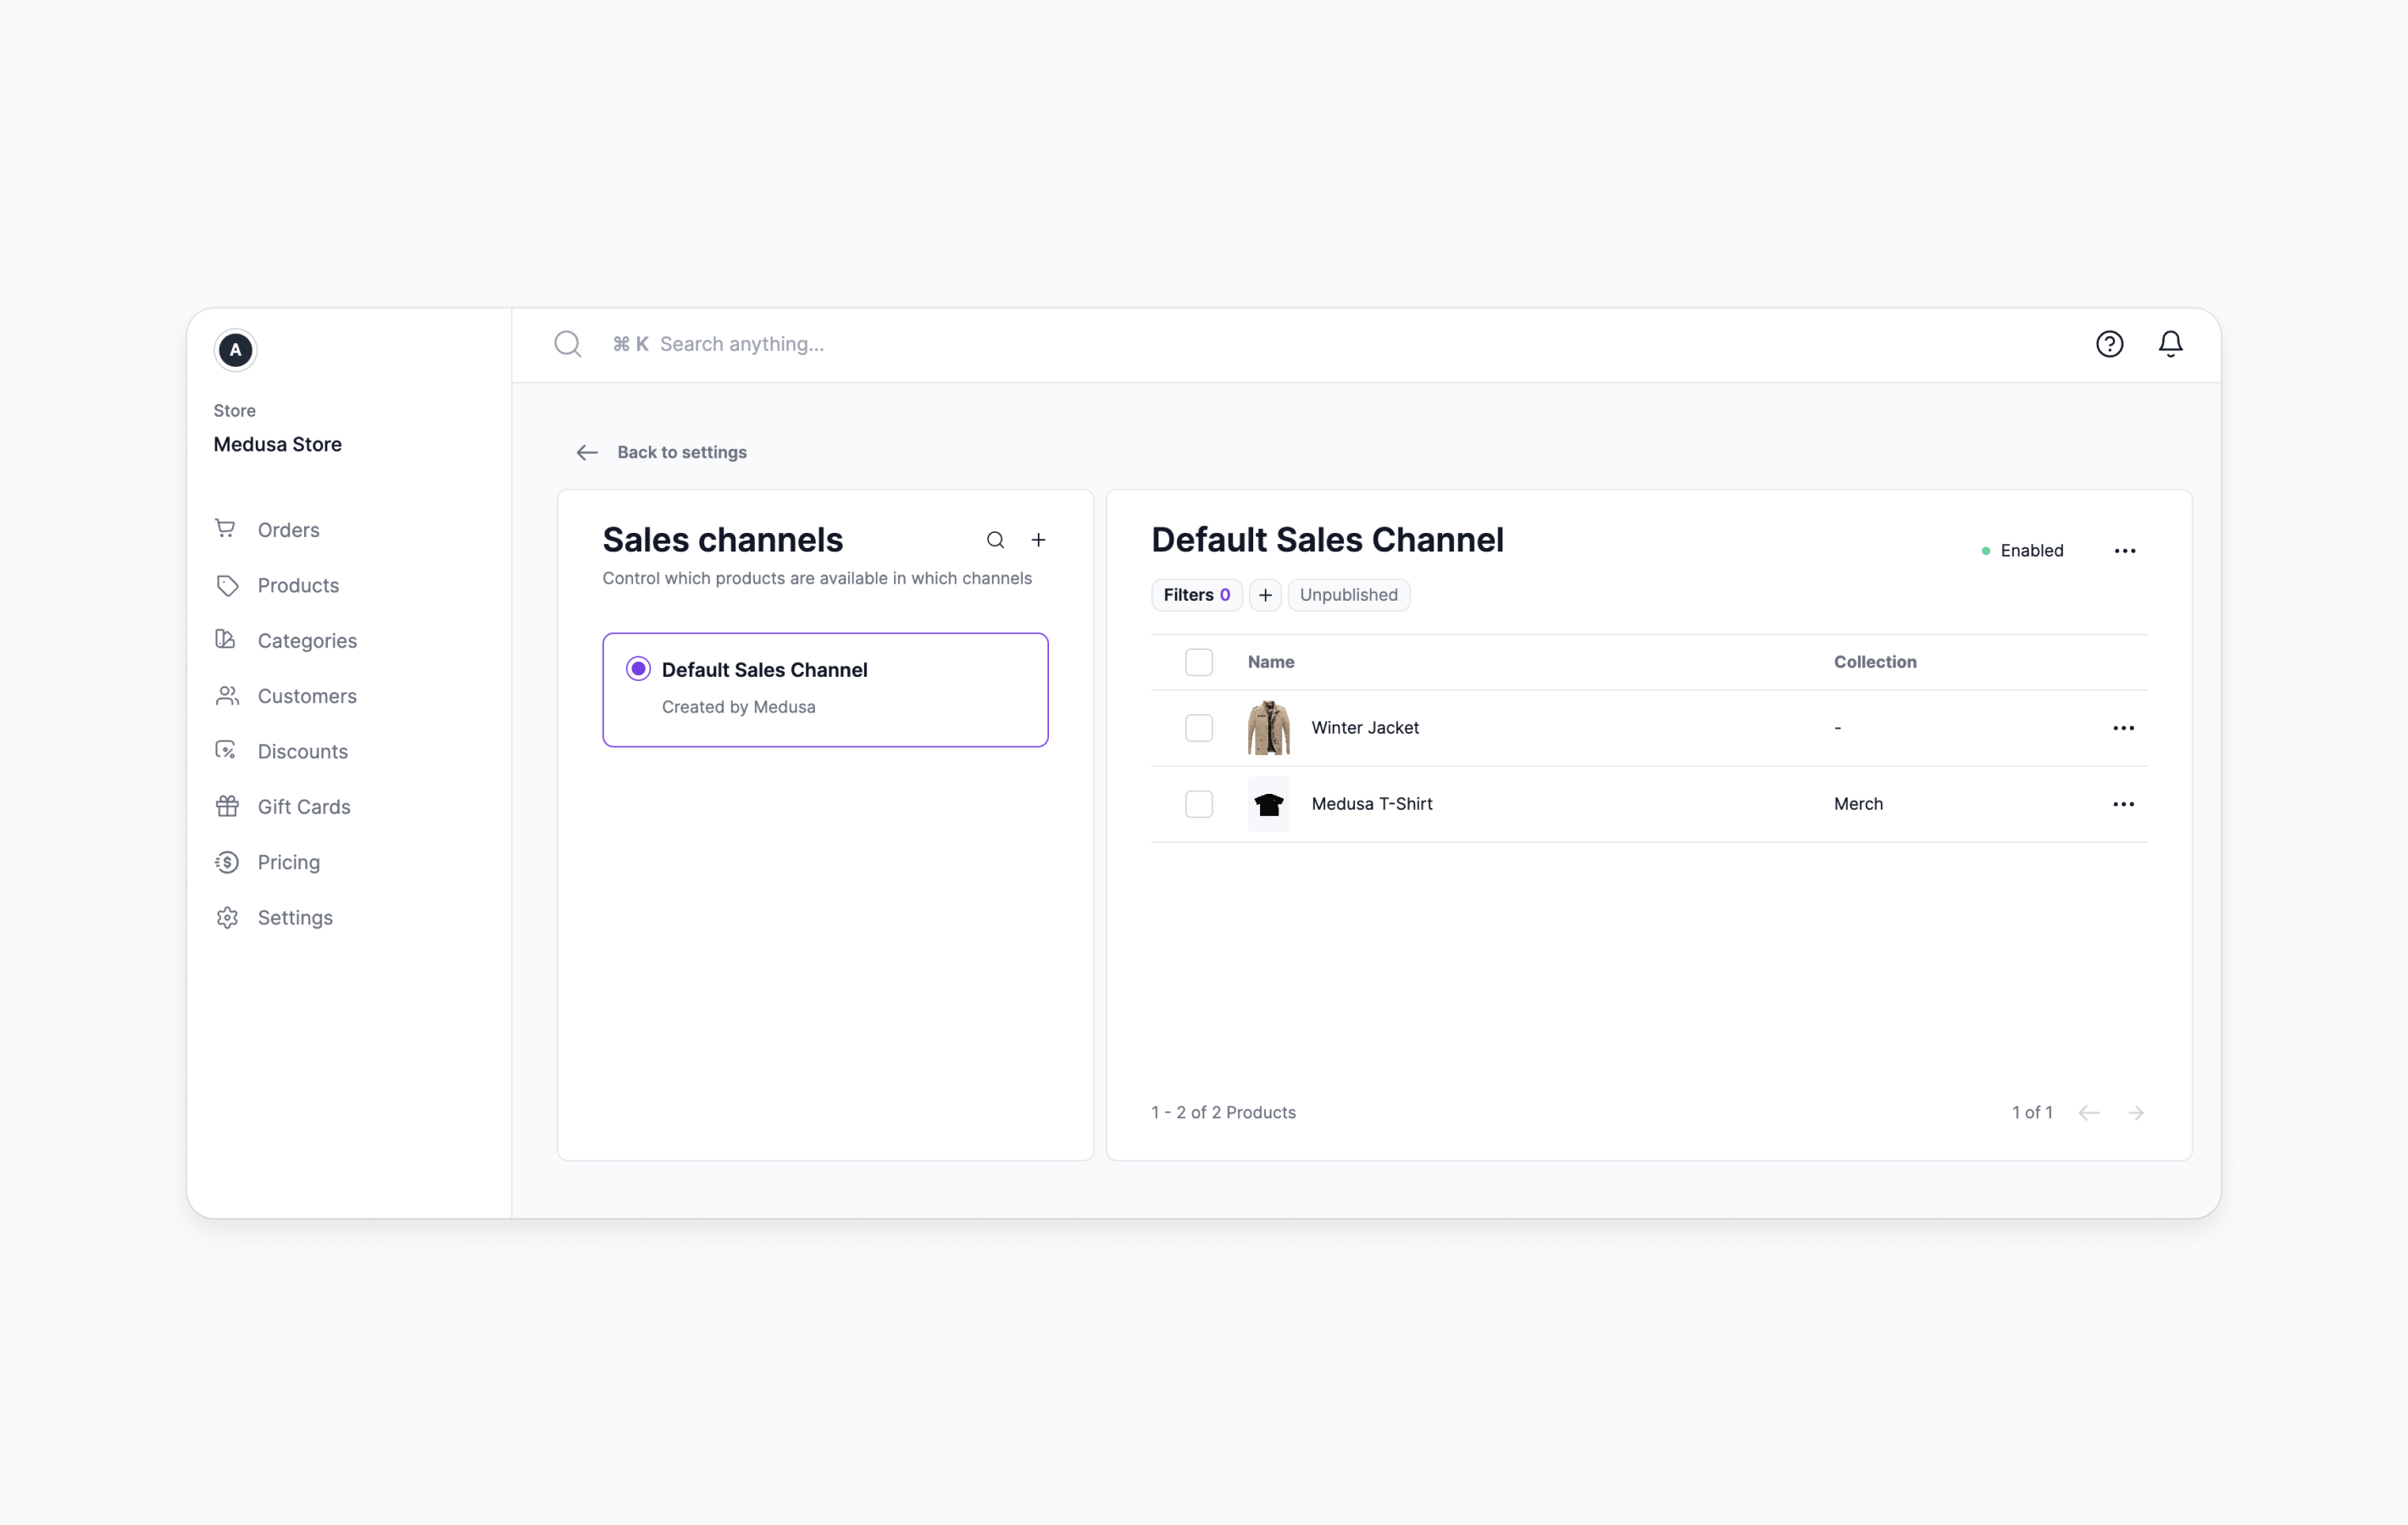This screenshot has height=1525, width=2408.
Task: Click the Gift Cards sidebar icon
Action: pyautogui.click(x=227, y=806)
